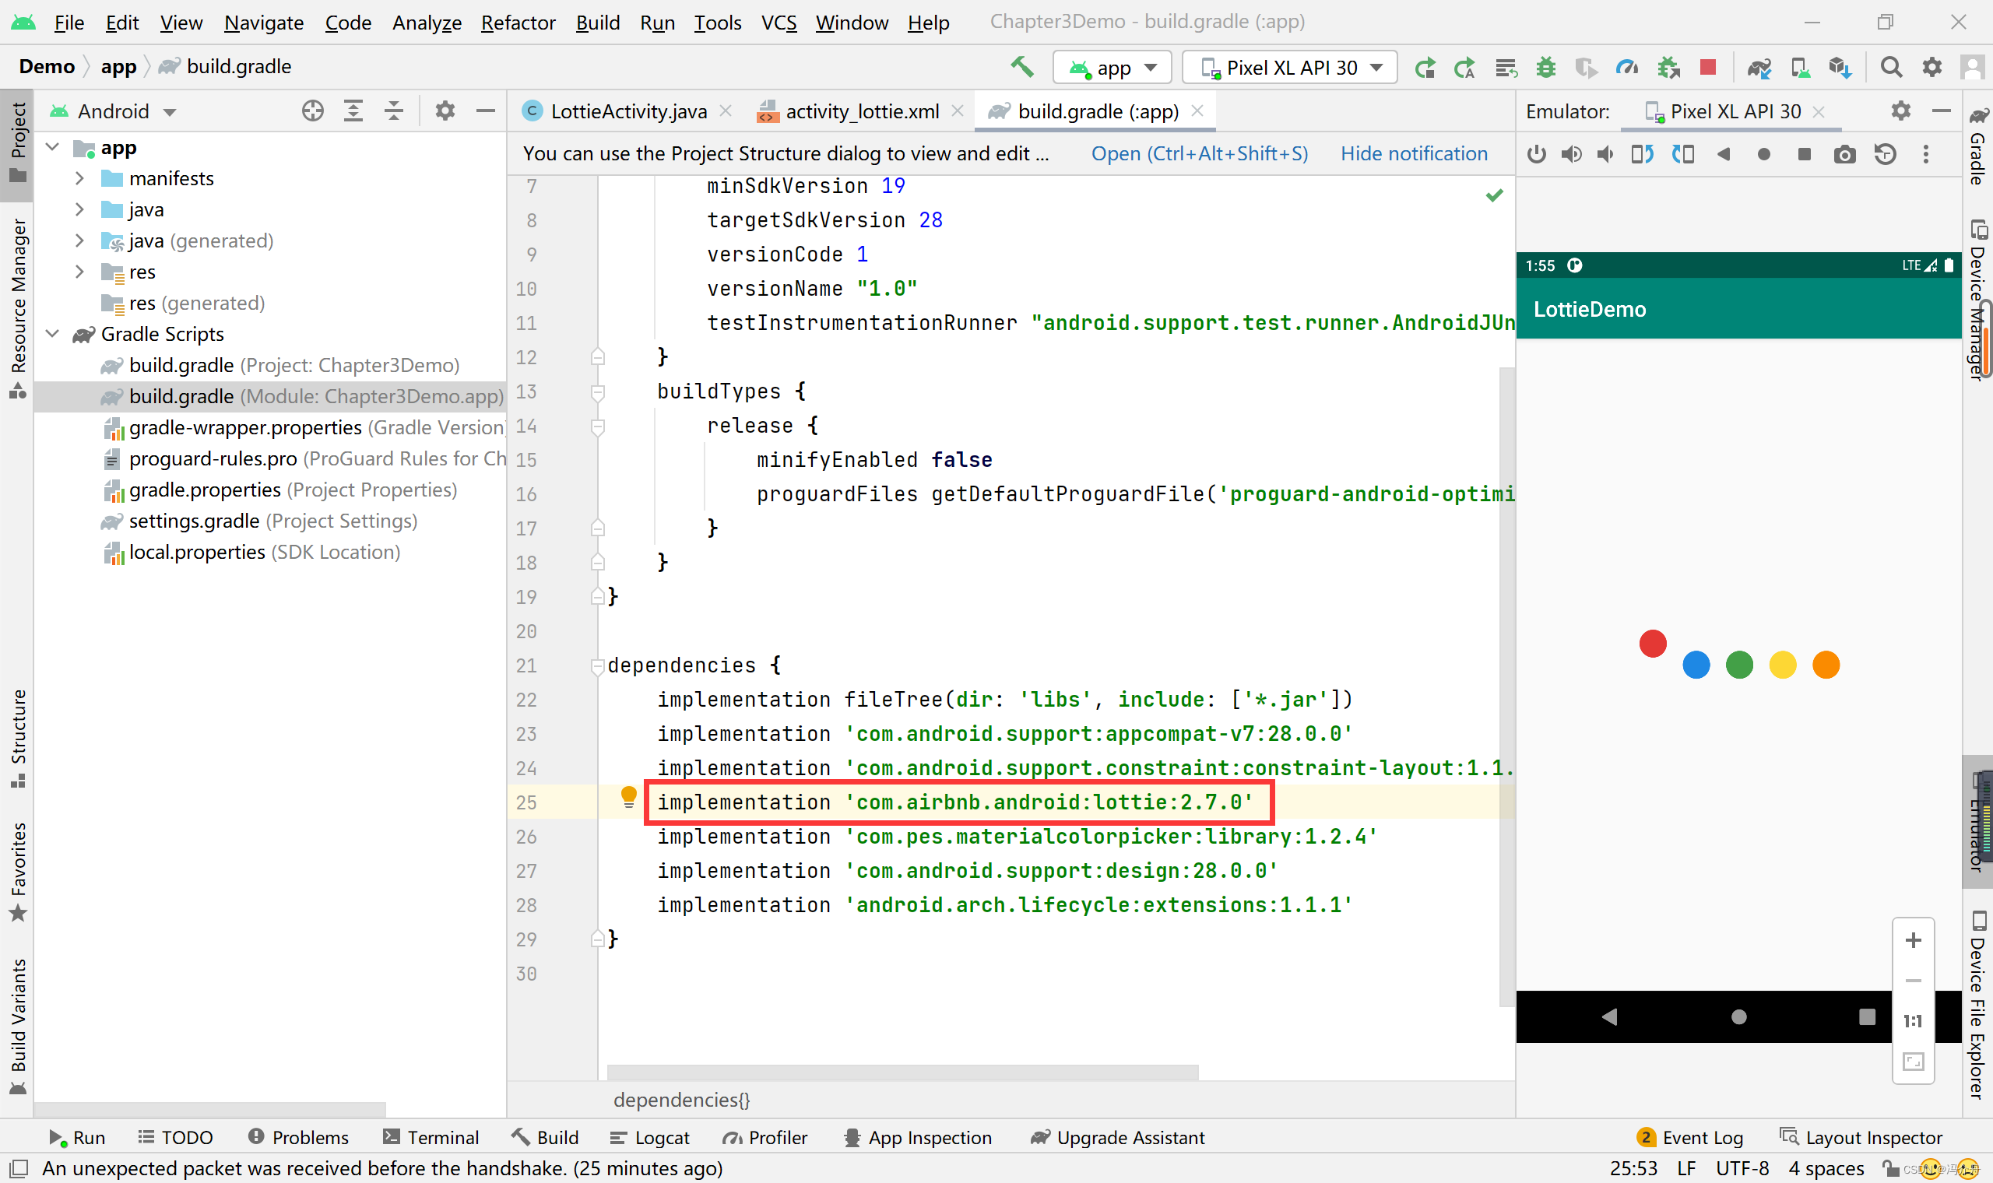Take emulator screenshot with camera icon
This screenshot has height=1183, width=1993.
coord(1844,154)
